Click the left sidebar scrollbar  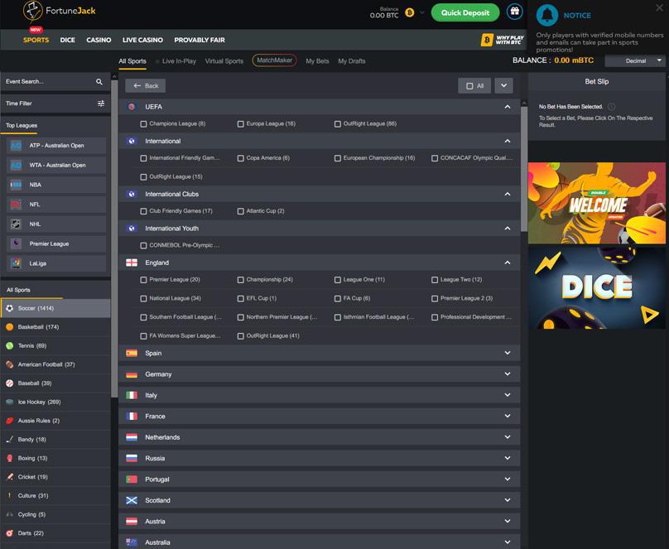[x=114, y=238]
